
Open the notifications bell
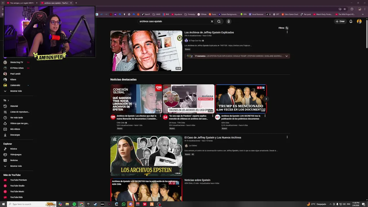(x=351, y=21)
